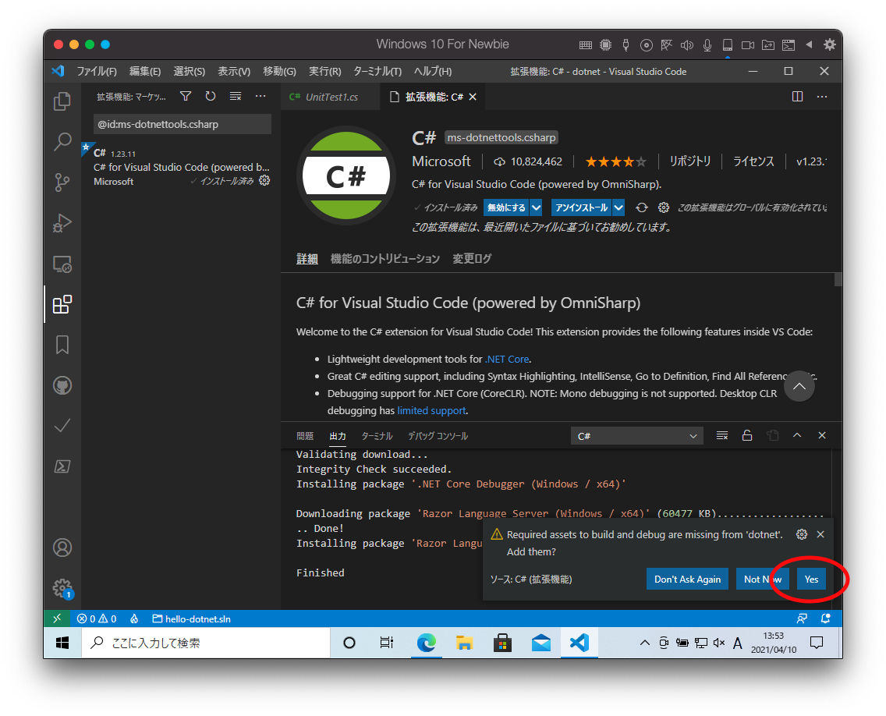The height and width of the screenshot is (716, 886).
Task: Open the extension settings gear in detail header
Action: 664,208
